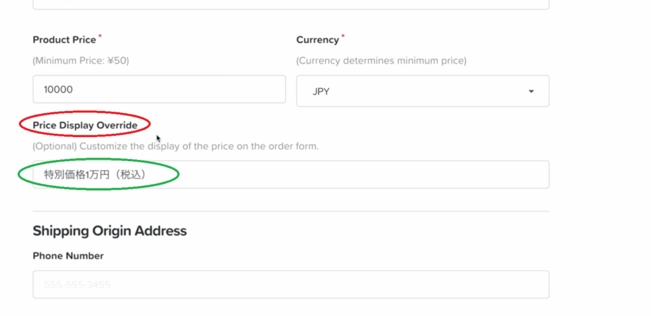Click the partially visible field at top
The image size is (651, 316).
tap(291, 4)
